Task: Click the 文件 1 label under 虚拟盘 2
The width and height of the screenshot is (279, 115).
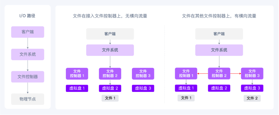Action: (x=110, y=98)
